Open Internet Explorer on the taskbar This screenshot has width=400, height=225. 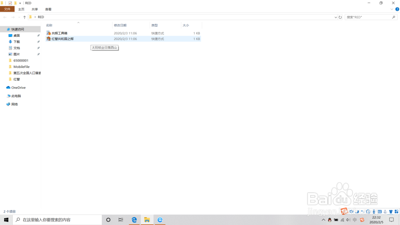coord(160,220)
